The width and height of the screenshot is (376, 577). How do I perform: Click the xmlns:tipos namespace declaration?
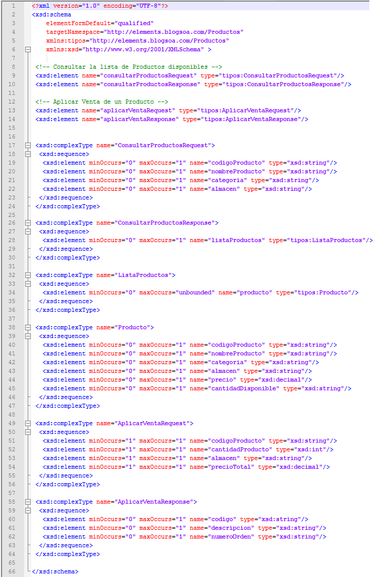click(137, 41)
